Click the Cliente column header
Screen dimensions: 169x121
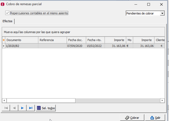(159, 40)
